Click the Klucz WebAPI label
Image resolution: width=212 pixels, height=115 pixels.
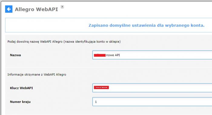pos(22,88)
